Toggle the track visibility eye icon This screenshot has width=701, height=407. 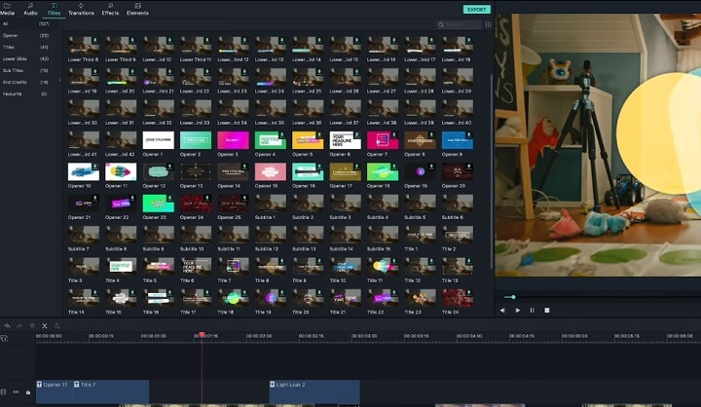tap(16, 392)
